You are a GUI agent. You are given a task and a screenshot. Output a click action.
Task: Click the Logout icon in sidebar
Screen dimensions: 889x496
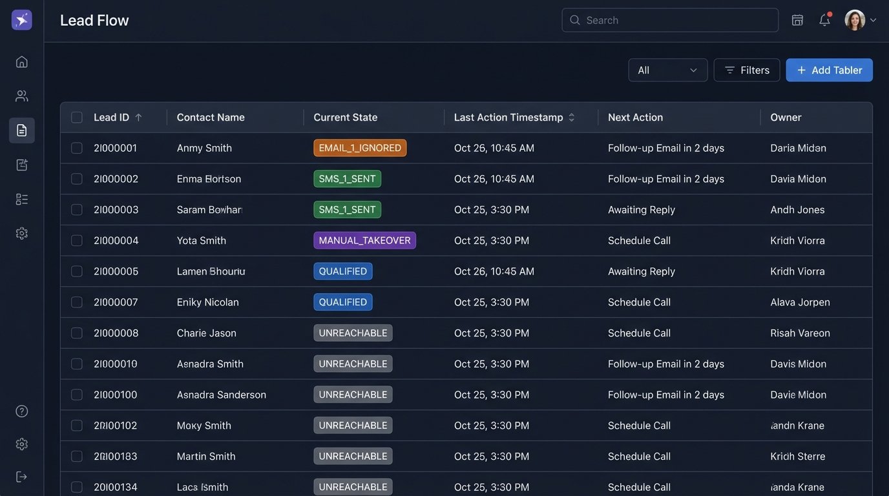coord(22,477)
